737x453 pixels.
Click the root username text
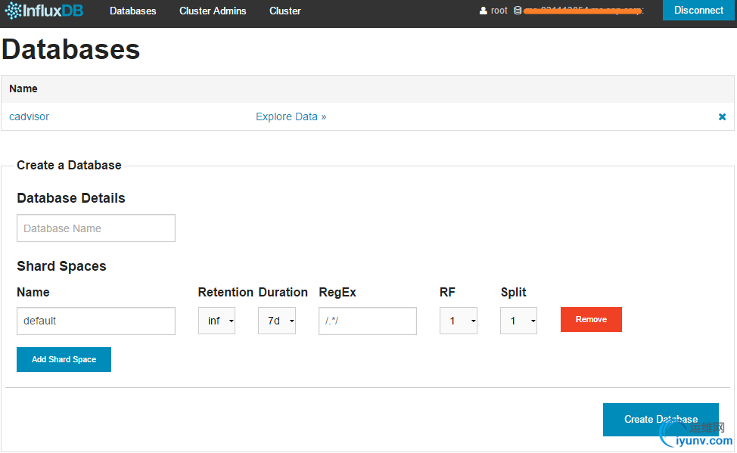[499, 11]
